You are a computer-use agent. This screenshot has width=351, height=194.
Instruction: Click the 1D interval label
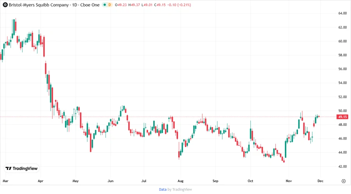tap(74, 5)
